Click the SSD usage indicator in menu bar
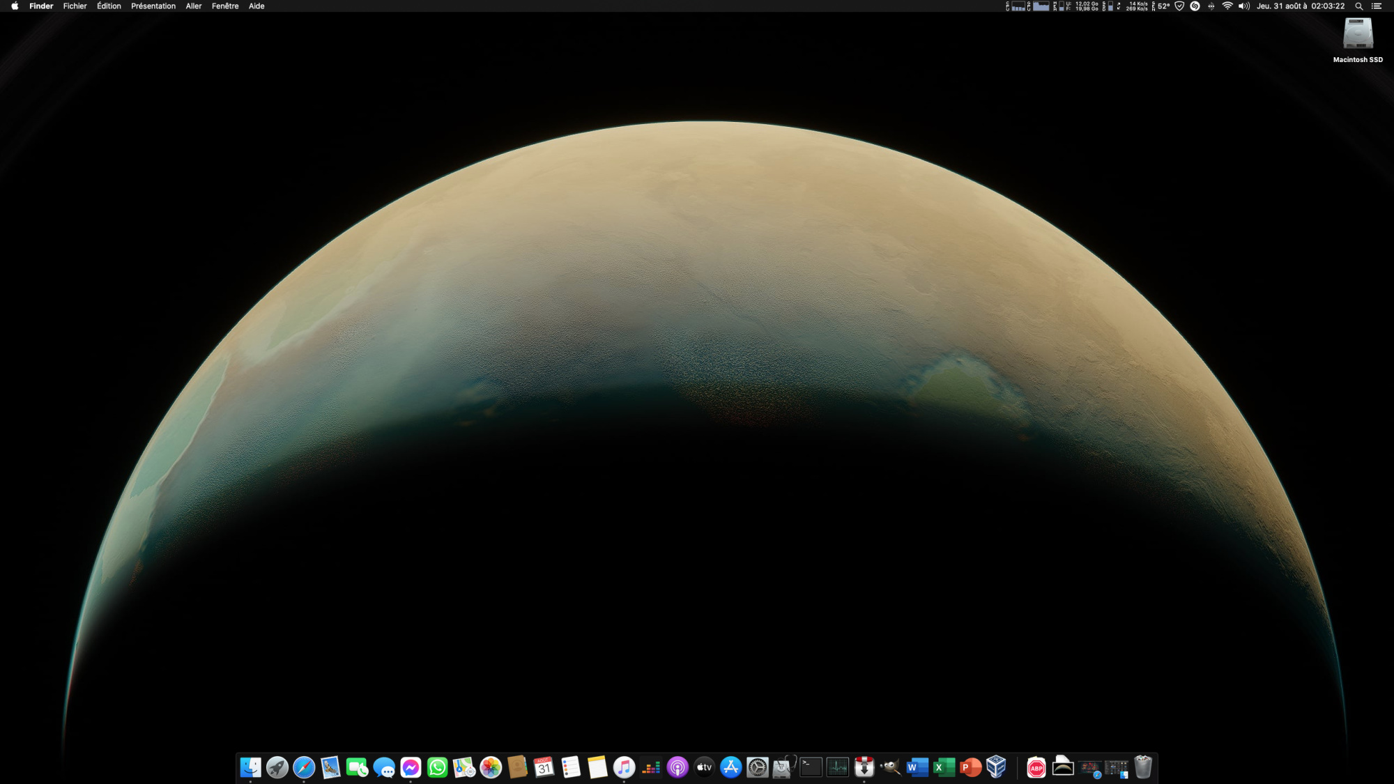The image size is (1394, 784). 1108,6
